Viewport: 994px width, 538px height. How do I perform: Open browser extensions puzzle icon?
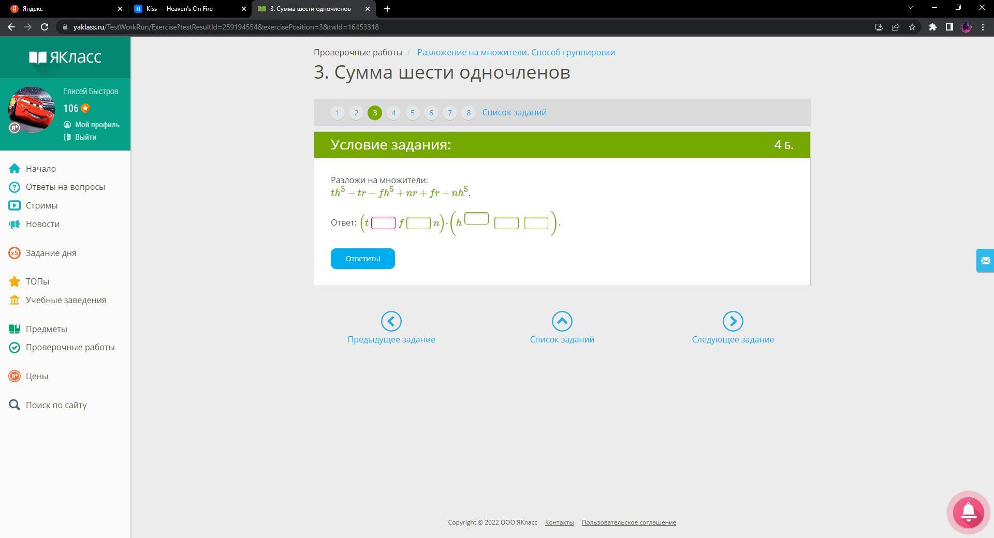(x=933, y=27)
